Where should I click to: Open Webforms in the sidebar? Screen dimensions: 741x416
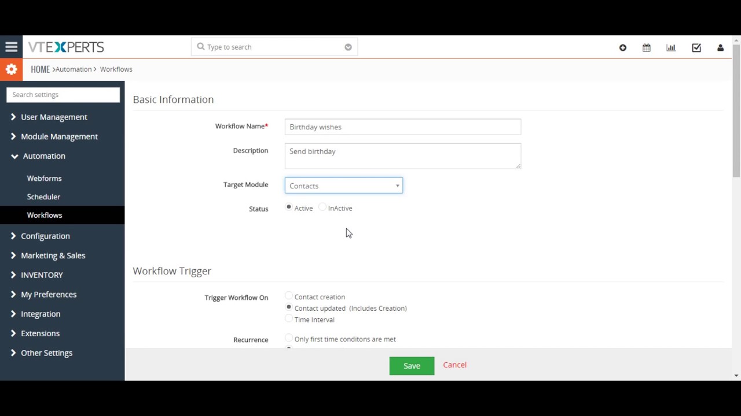coord(44,179)
